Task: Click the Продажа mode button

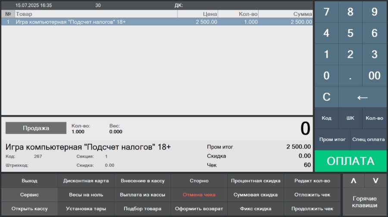Action: coord(36,128)
